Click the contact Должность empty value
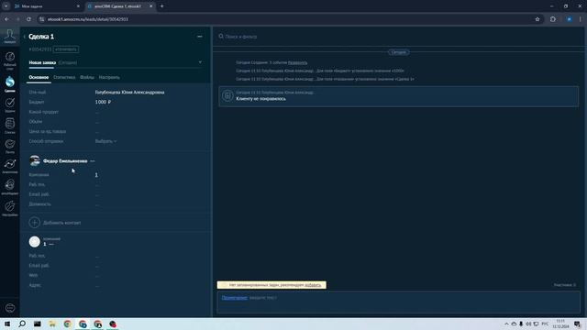The width and height of the screenshot is (587, 330). click(x=97, y=204)
